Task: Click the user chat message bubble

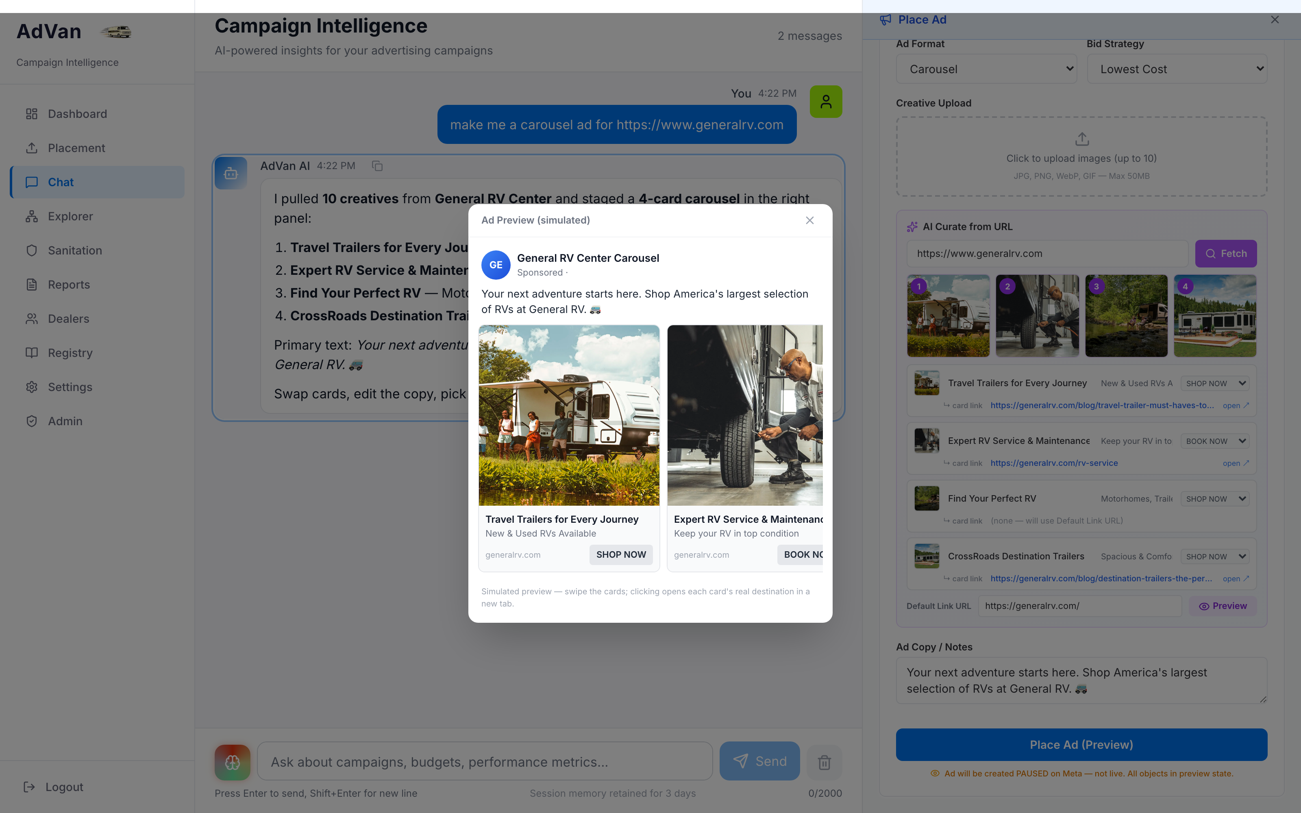Action: [x=617, y=125]
